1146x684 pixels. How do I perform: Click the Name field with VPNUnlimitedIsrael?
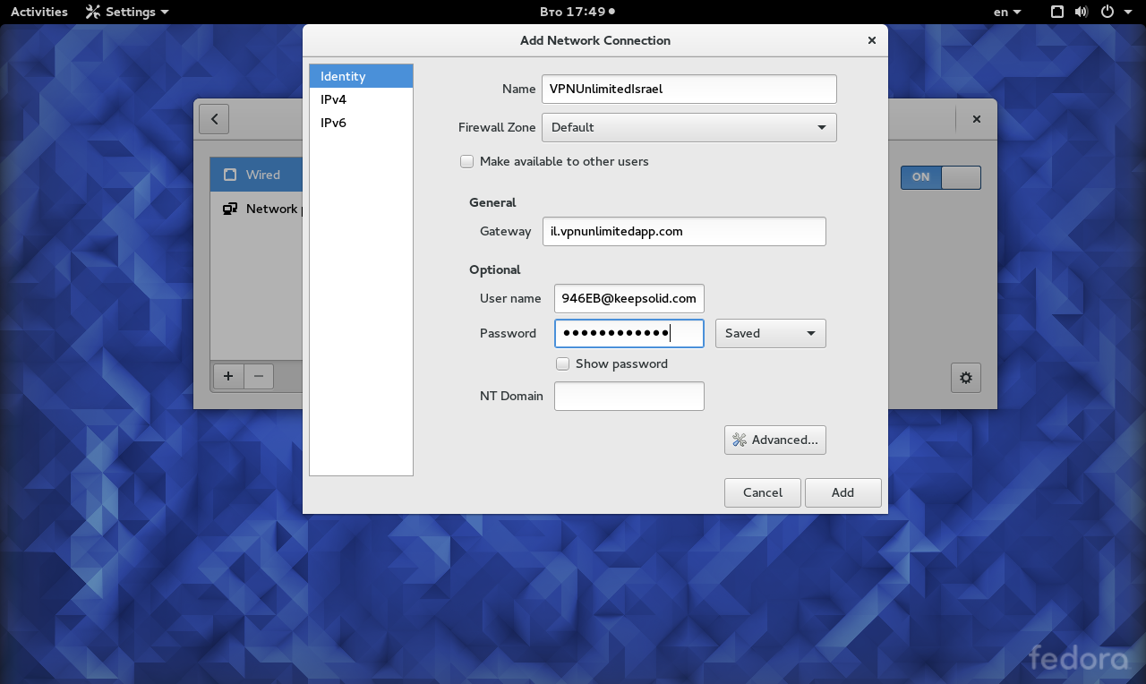689,89
